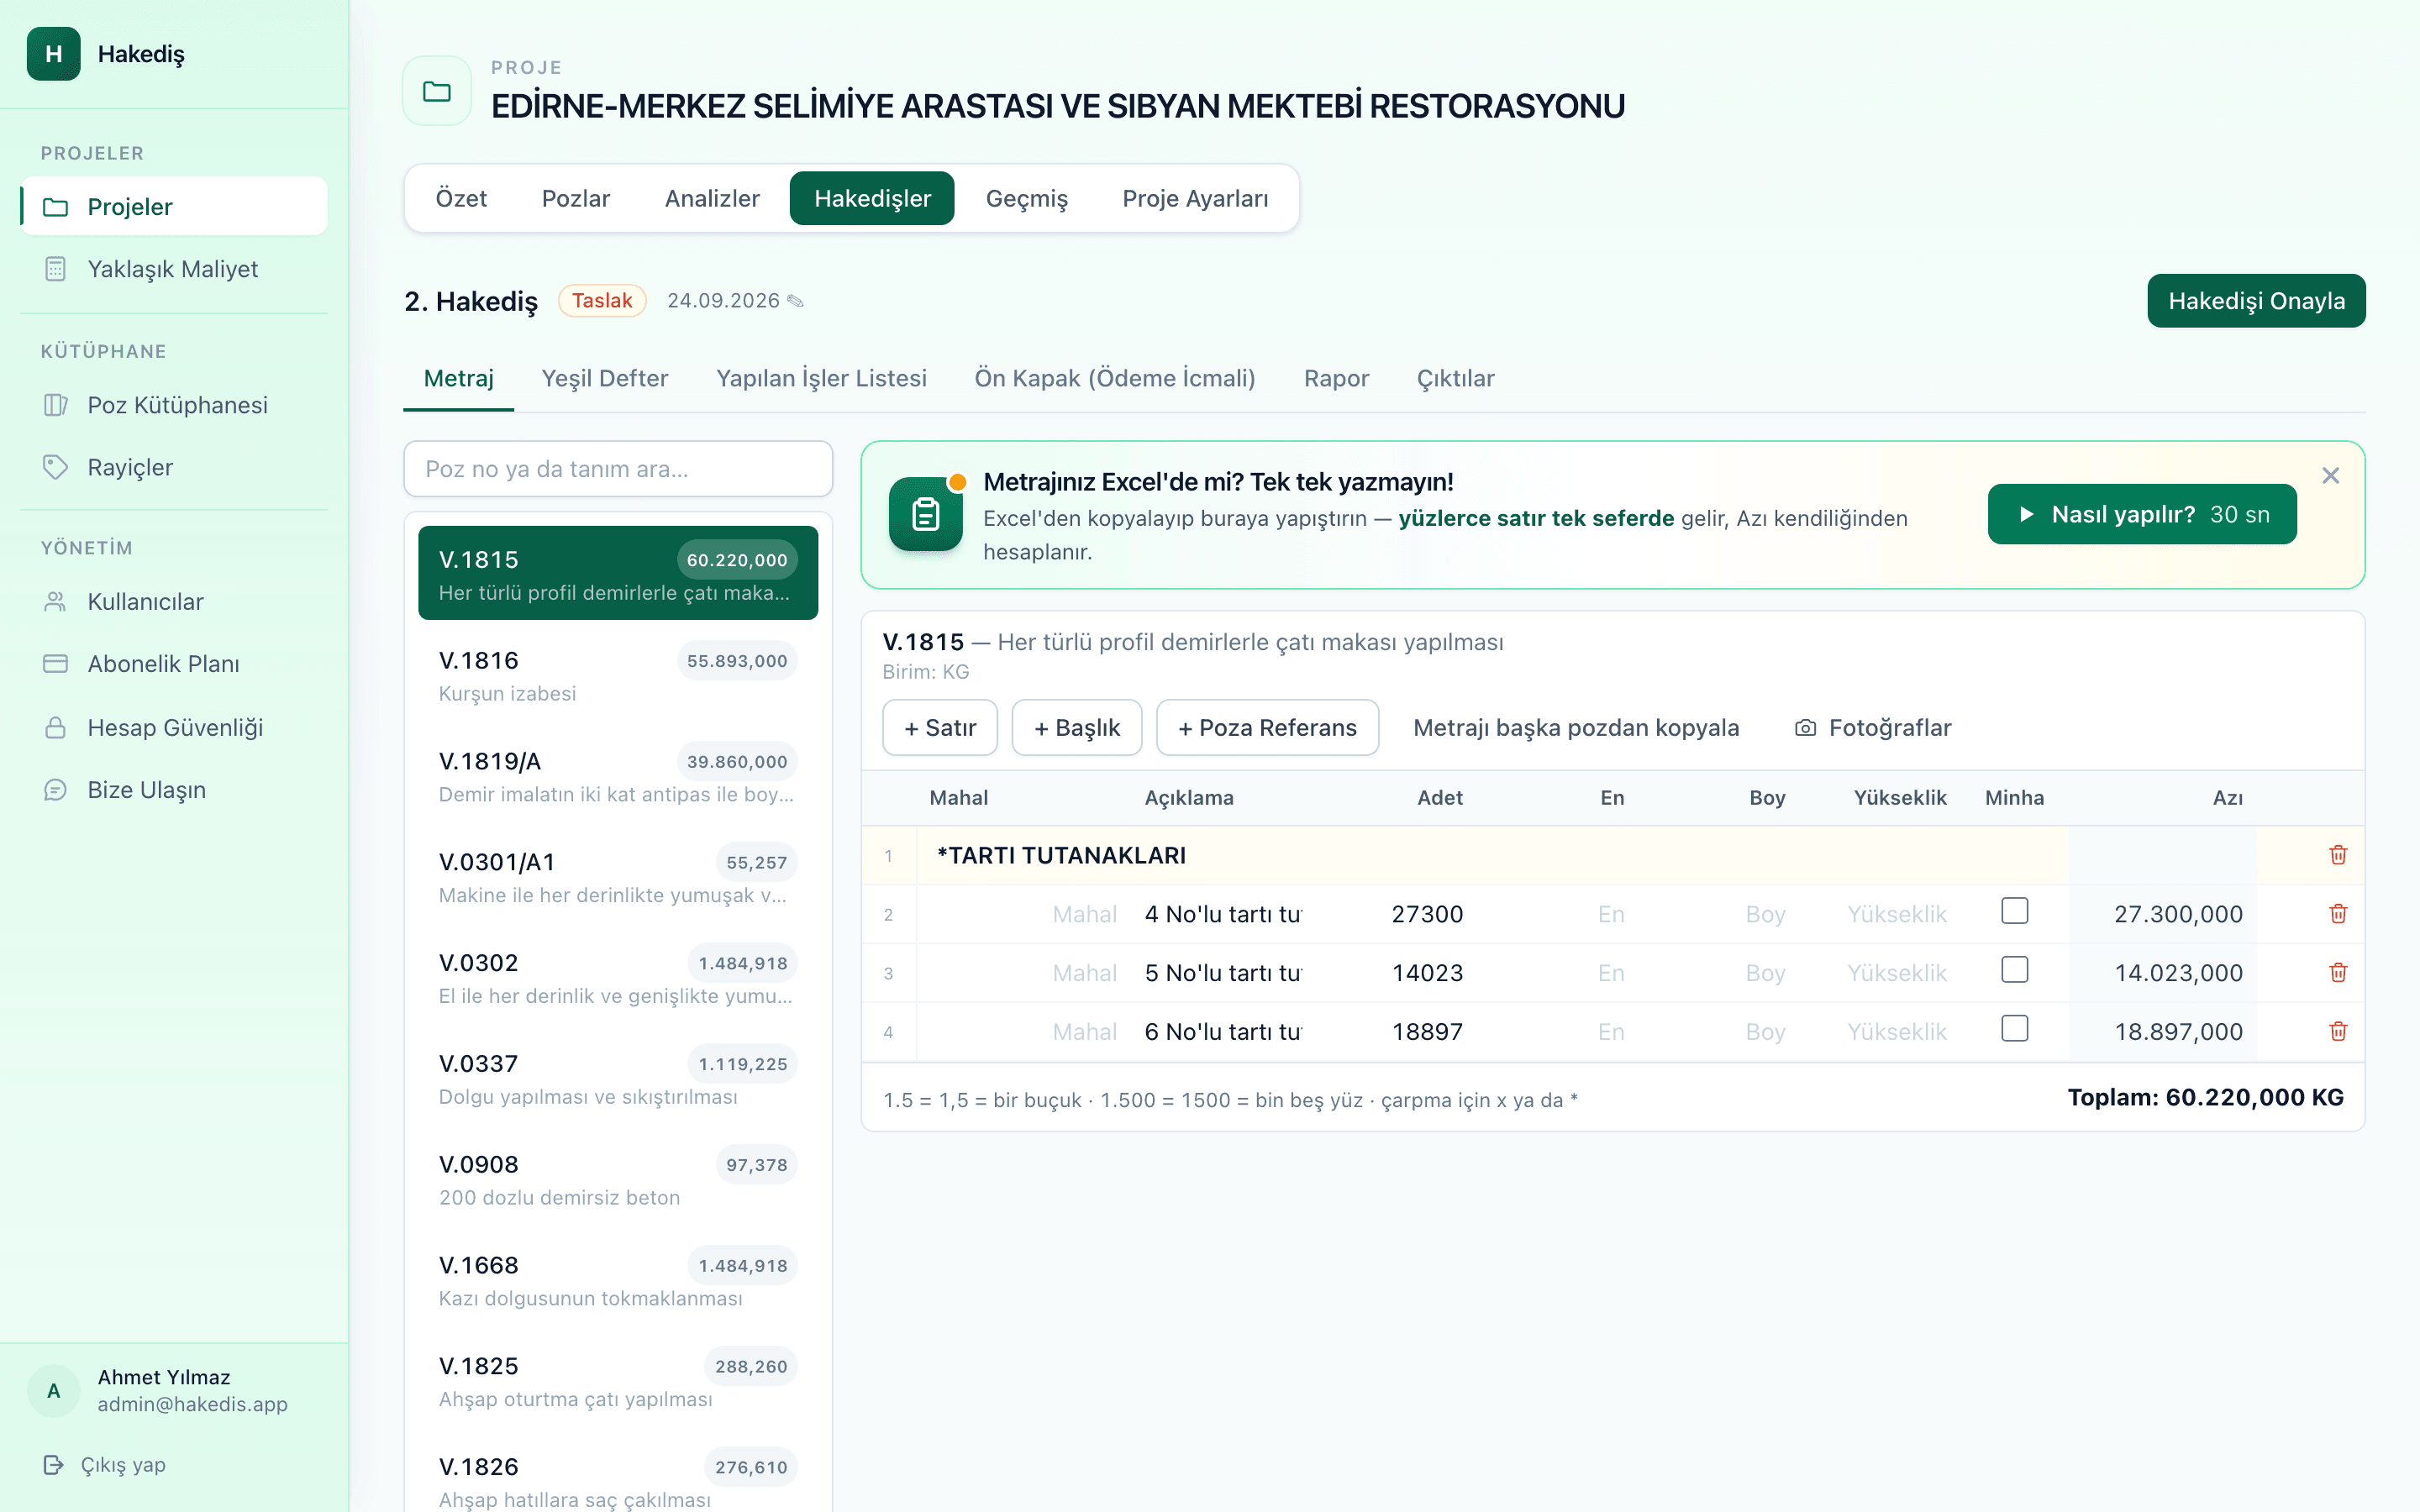Toggle Minha checkbox for 4 No'lu tartı row
This screenshot has height=1512, width=2420.
coord(2015,911)
